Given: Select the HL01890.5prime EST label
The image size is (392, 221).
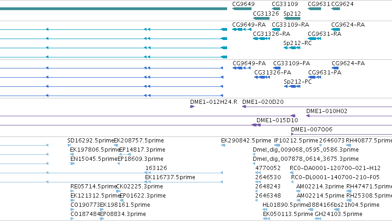Looking at the screenshot, I should (286, 205).
